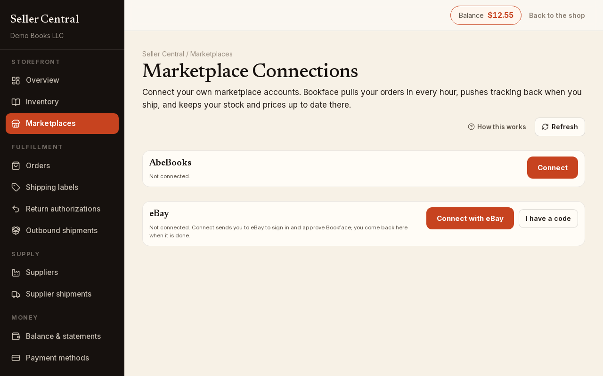Click Connect with eBay button
Screen dimensions: 603x376
(470, 219)
